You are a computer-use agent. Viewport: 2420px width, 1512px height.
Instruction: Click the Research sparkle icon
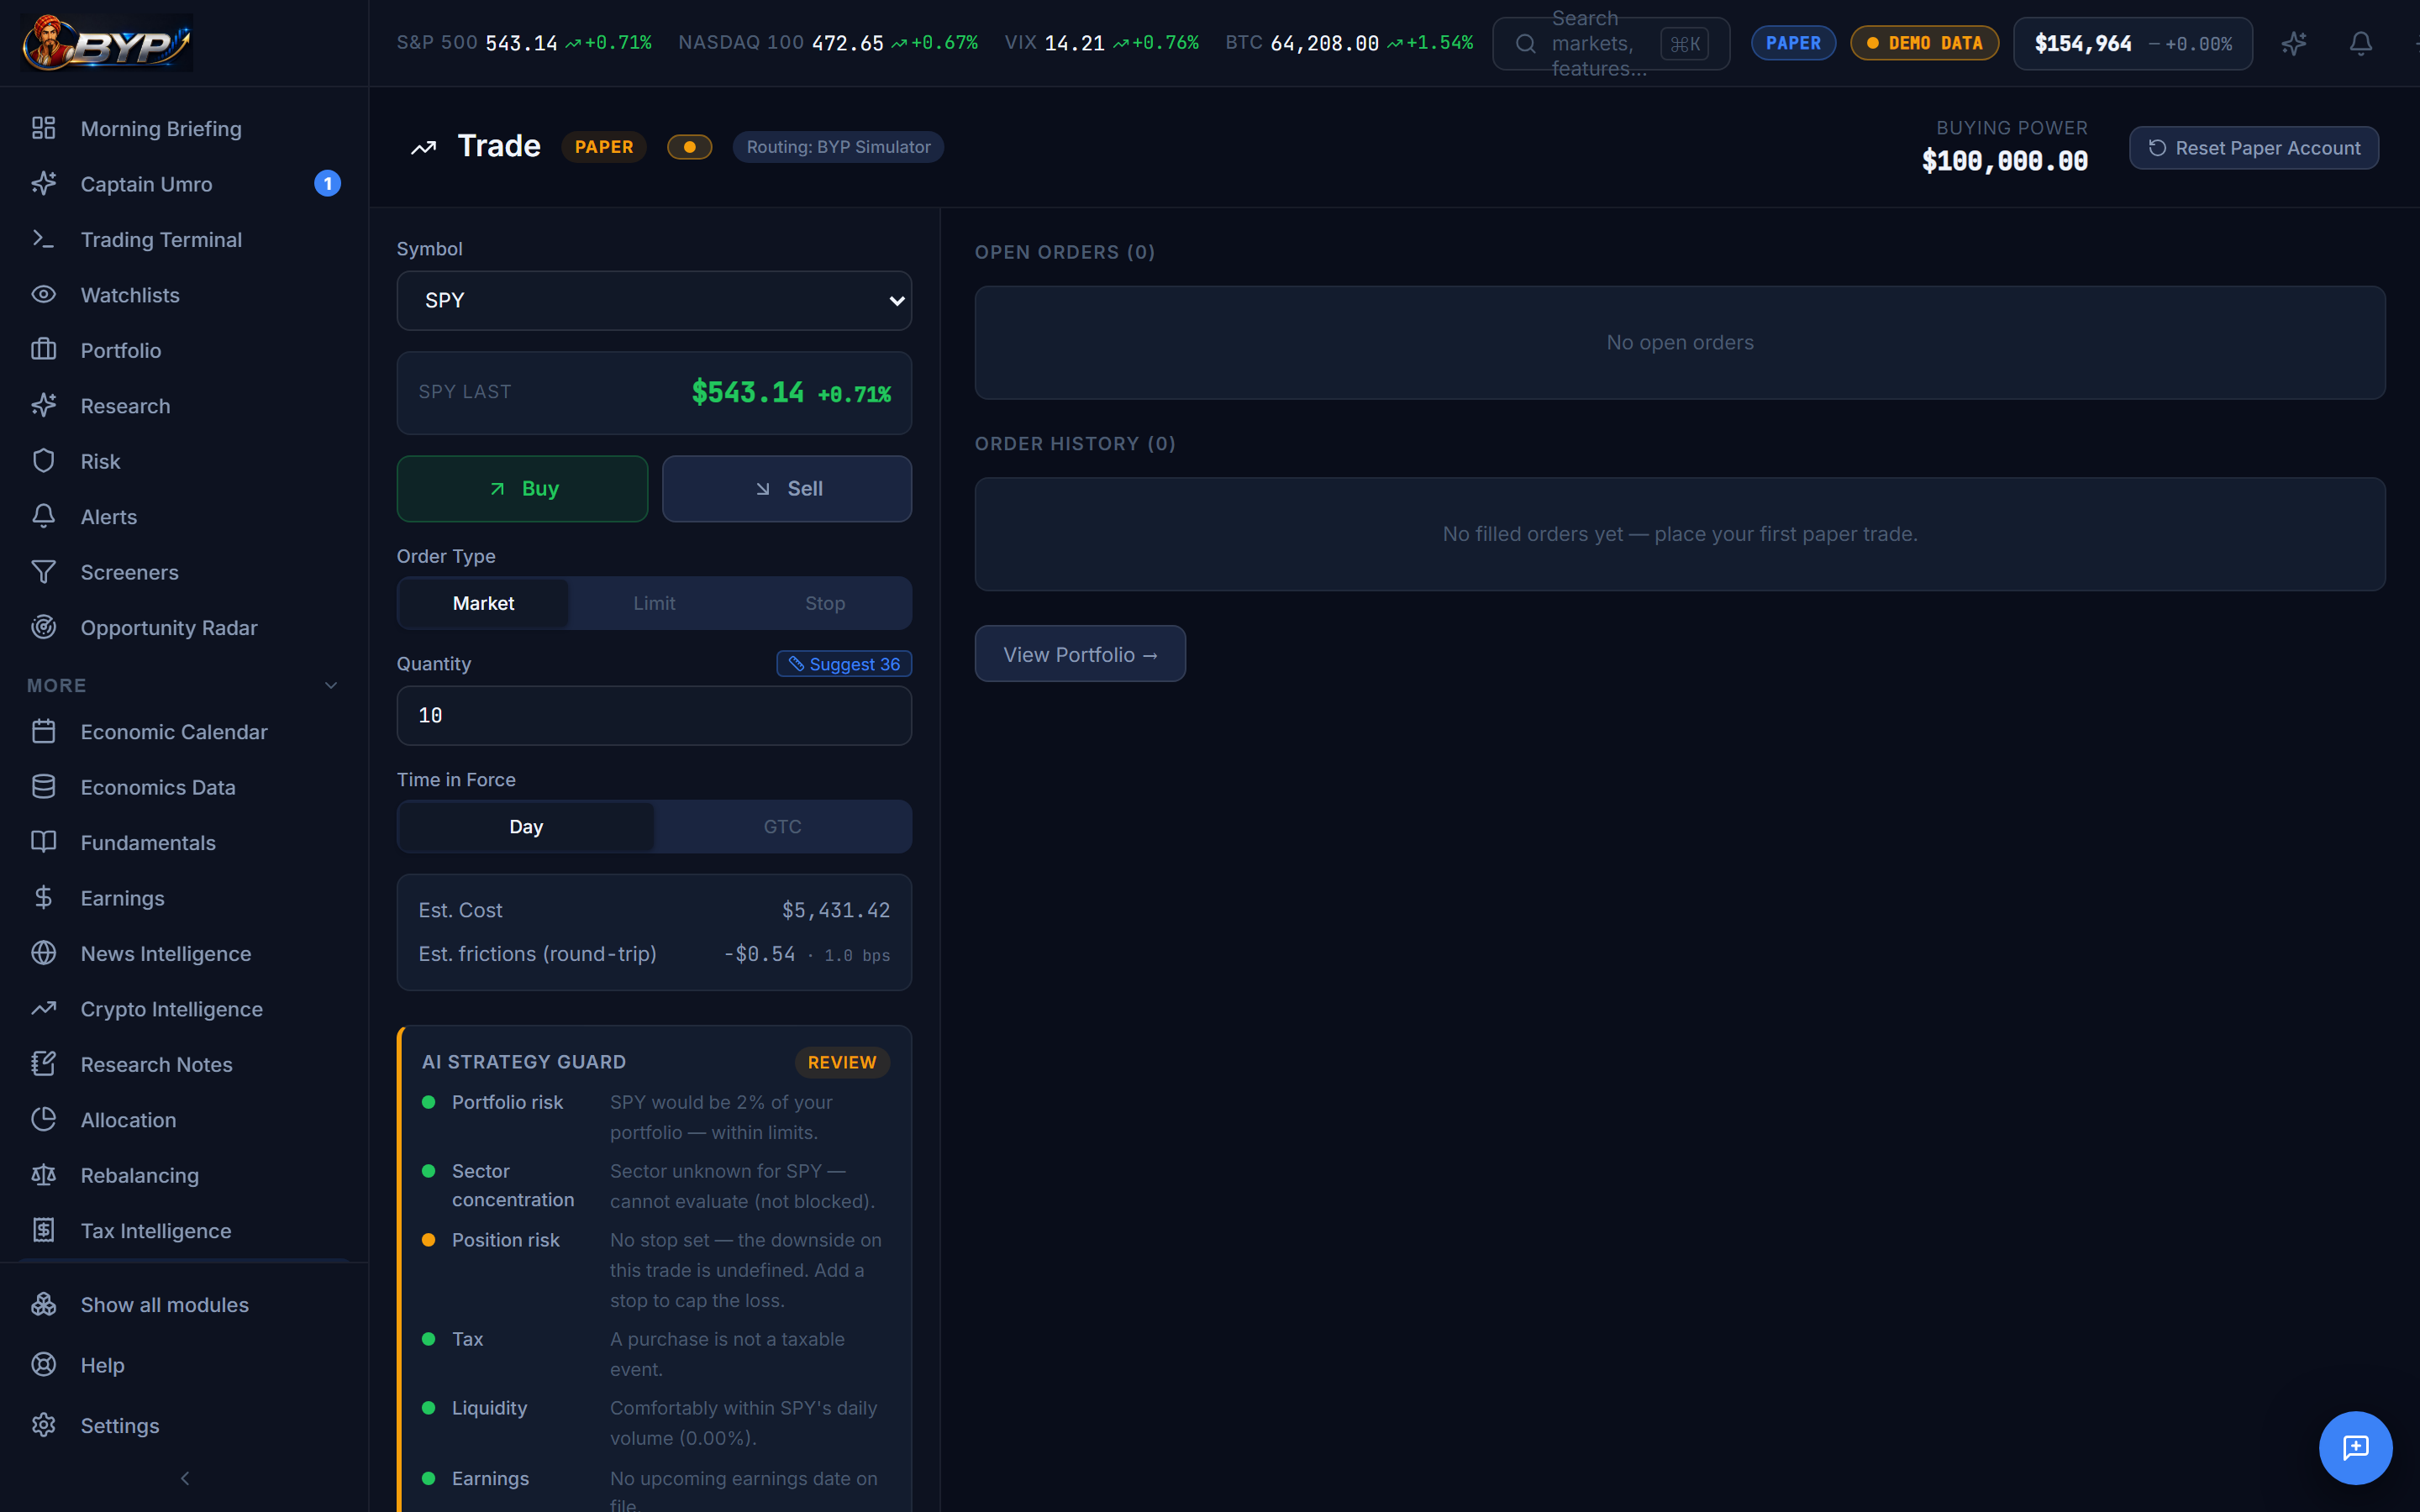tap(43, 405)
